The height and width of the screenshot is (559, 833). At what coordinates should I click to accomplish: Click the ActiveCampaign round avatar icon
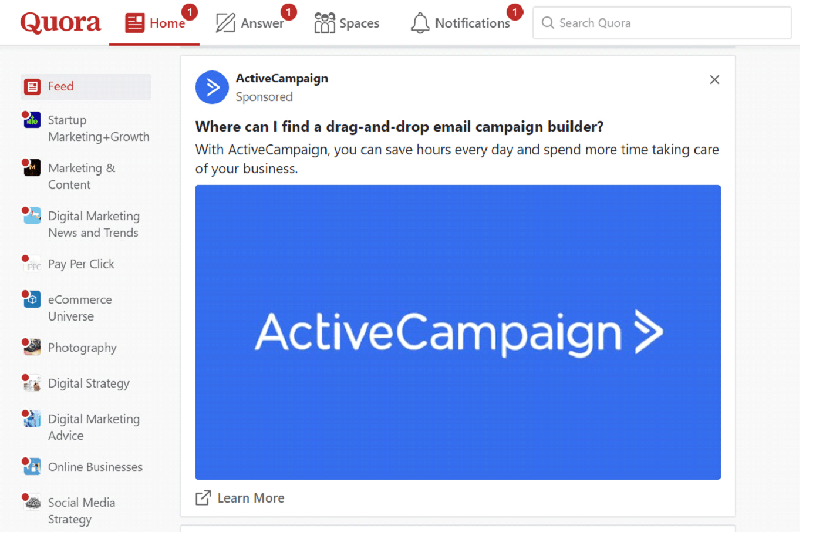[212, 87]
